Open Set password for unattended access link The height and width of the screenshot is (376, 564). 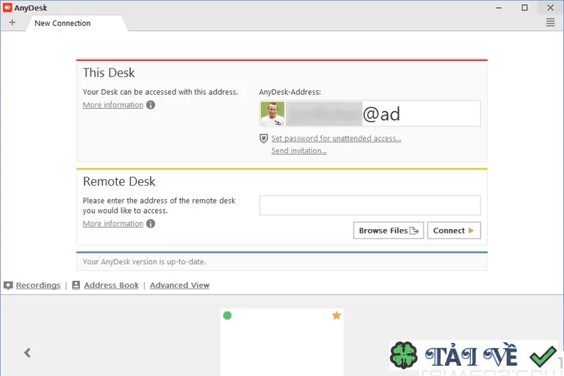[336, 139]
